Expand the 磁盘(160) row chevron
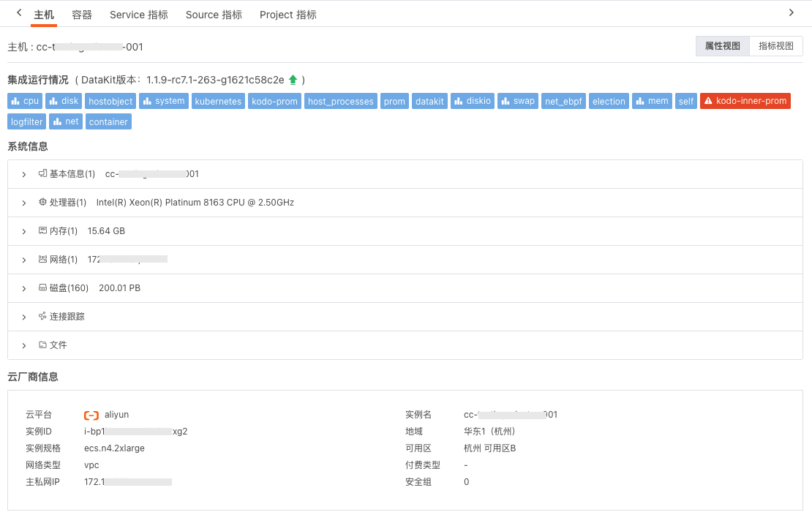Viewport: 812px width, 523px height. [24, 288]
